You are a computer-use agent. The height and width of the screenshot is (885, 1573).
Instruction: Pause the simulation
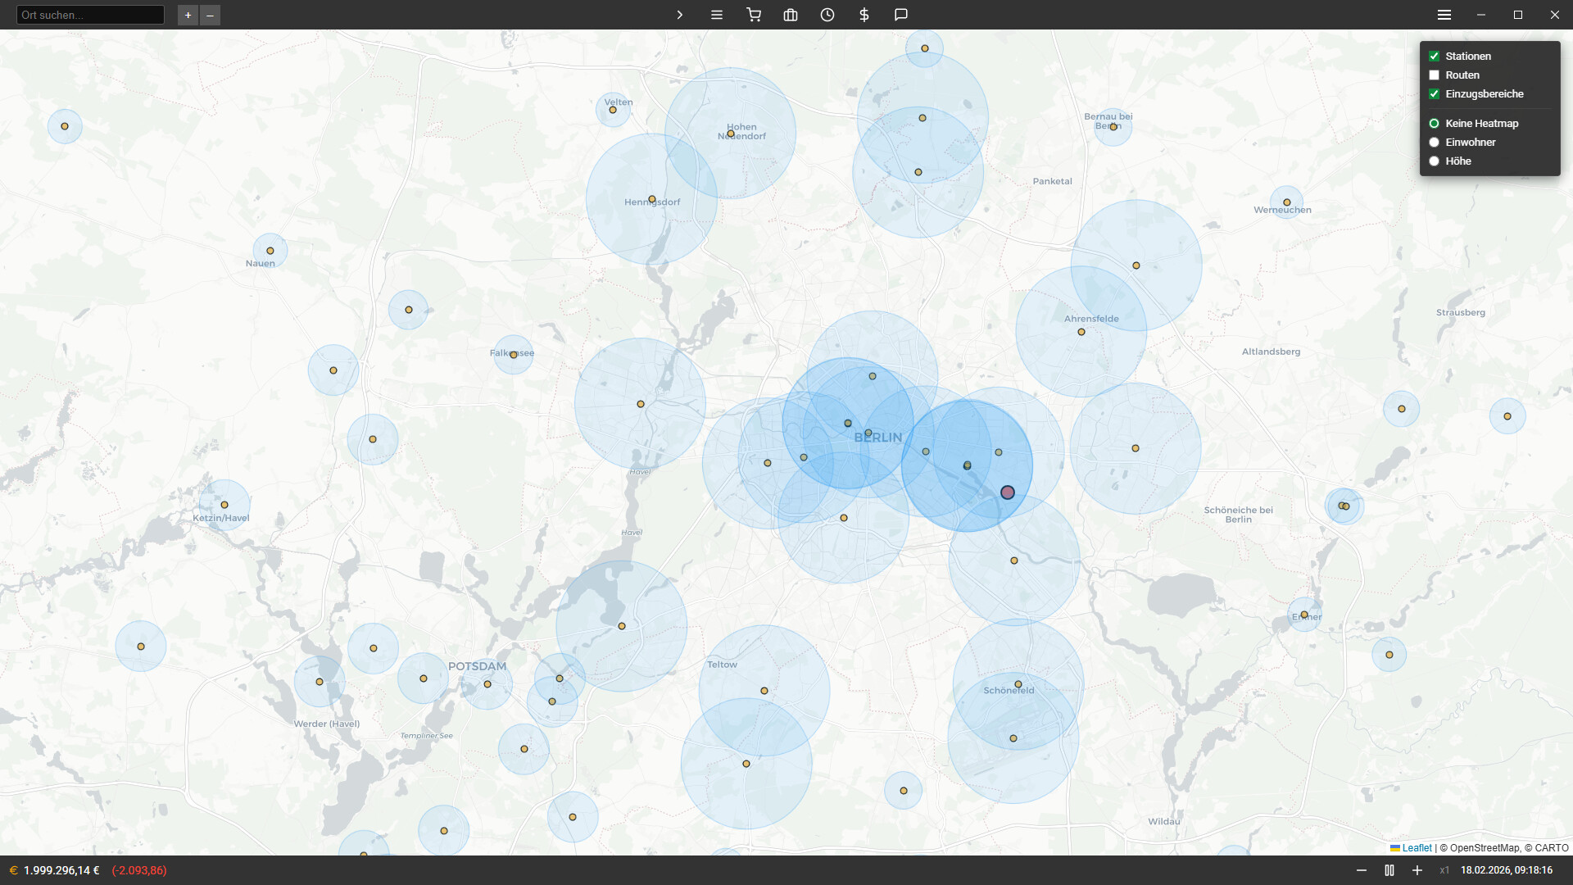point(1389,870)
